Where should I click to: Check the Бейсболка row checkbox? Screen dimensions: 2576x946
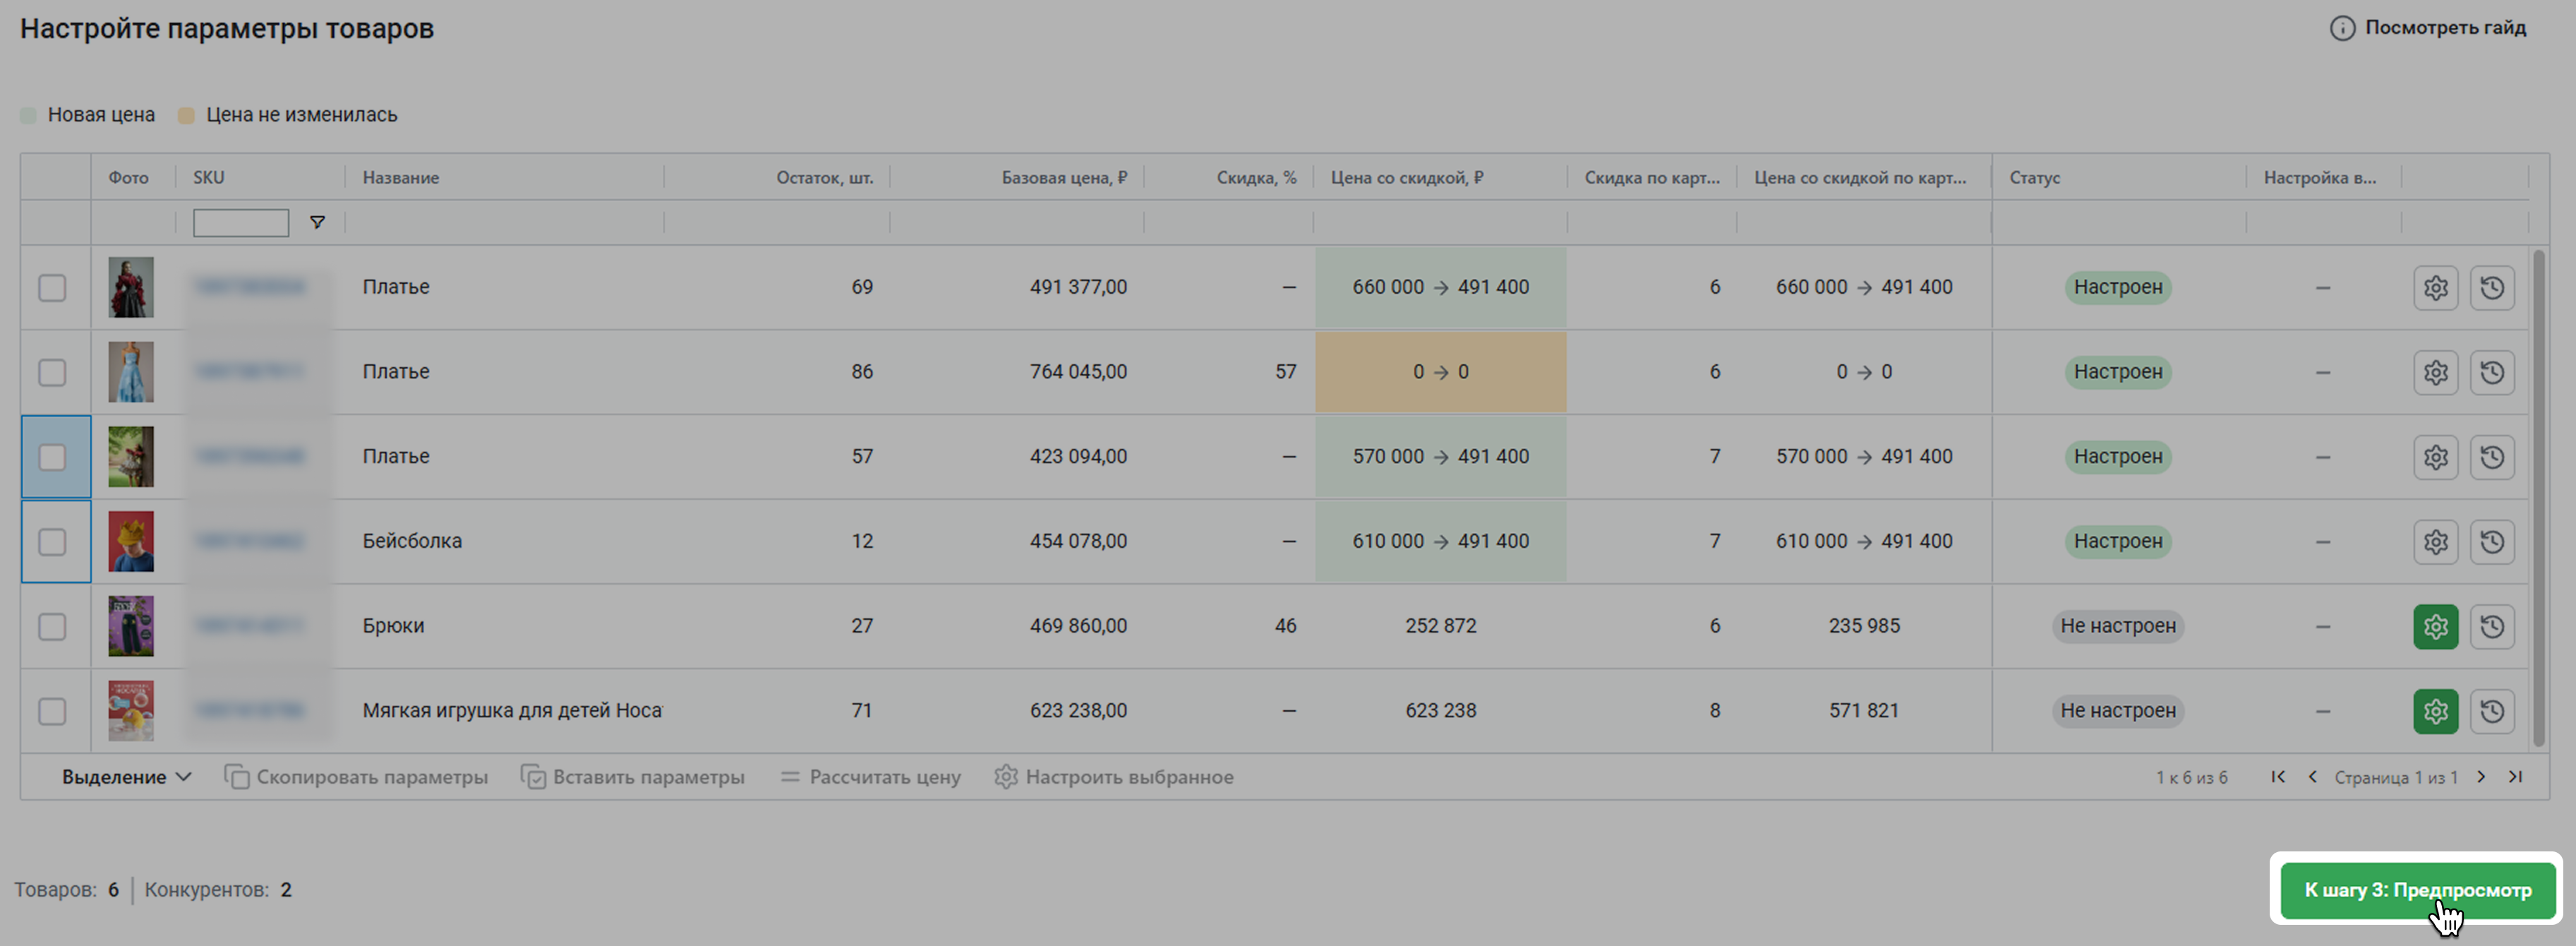click(x=52, y=542)
